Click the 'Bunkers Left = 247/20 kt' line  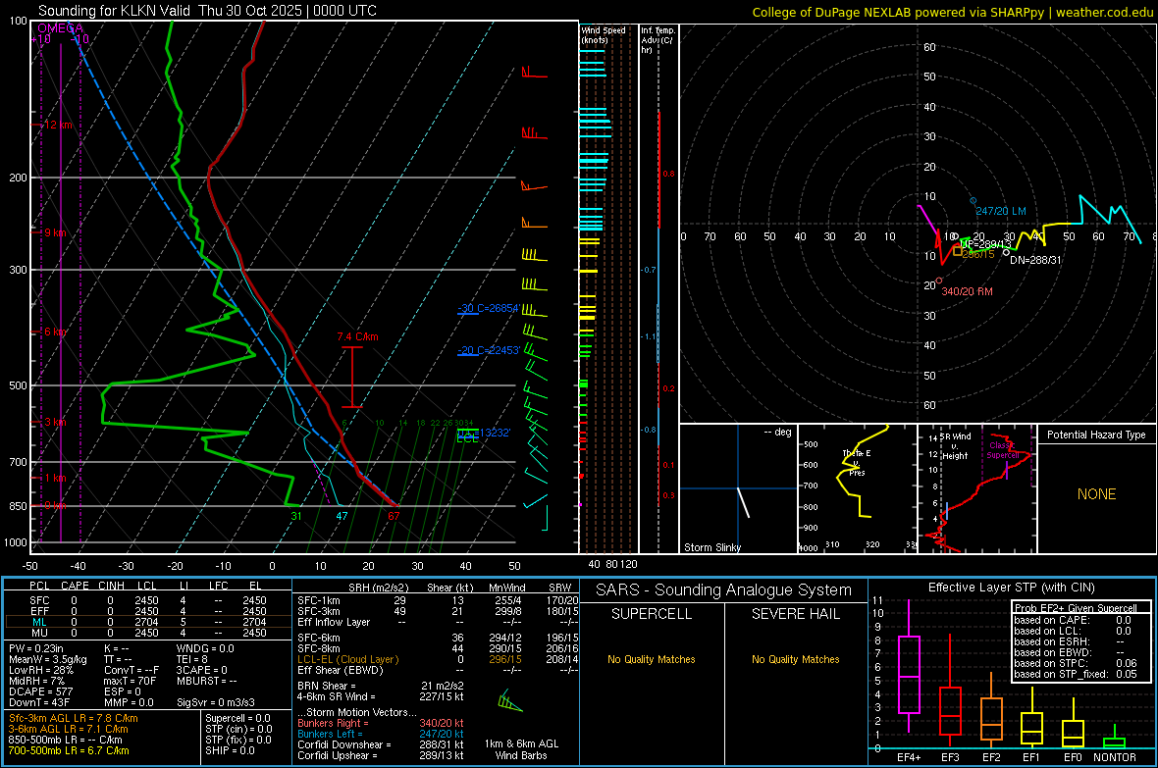coord(381,734)
